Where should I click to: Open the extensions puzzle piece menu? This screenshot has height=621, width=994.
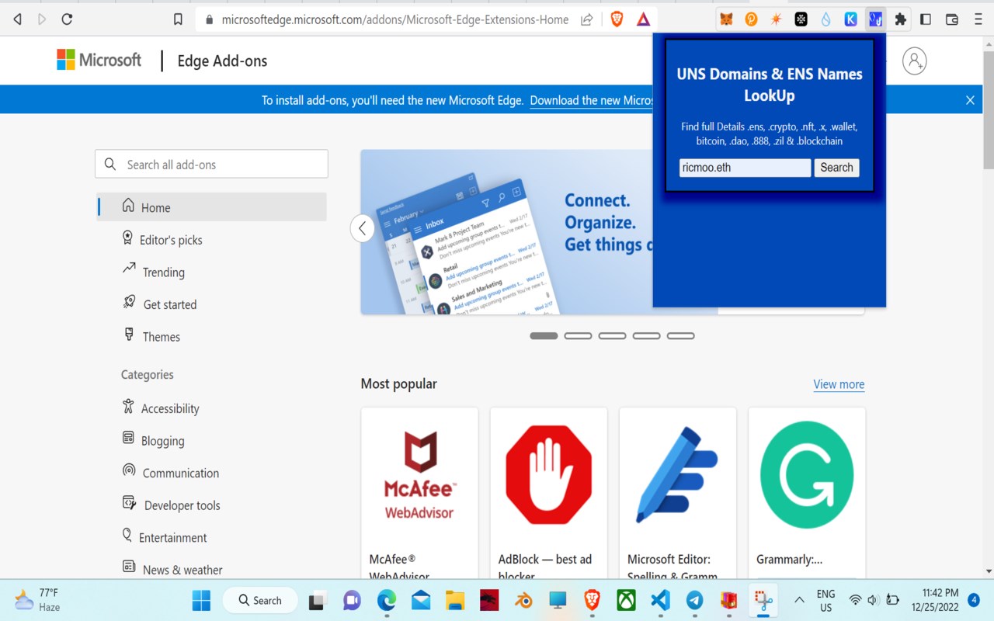[900, 19]
